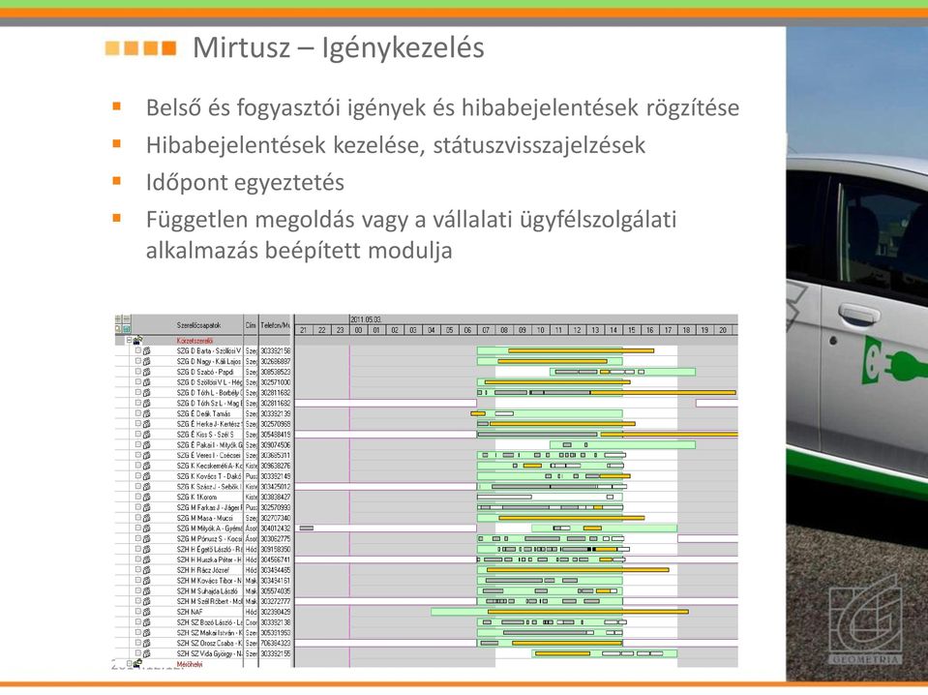Click the crew icon for SZG D Nagy - Káli Lajos

click(x=146, y=361)
